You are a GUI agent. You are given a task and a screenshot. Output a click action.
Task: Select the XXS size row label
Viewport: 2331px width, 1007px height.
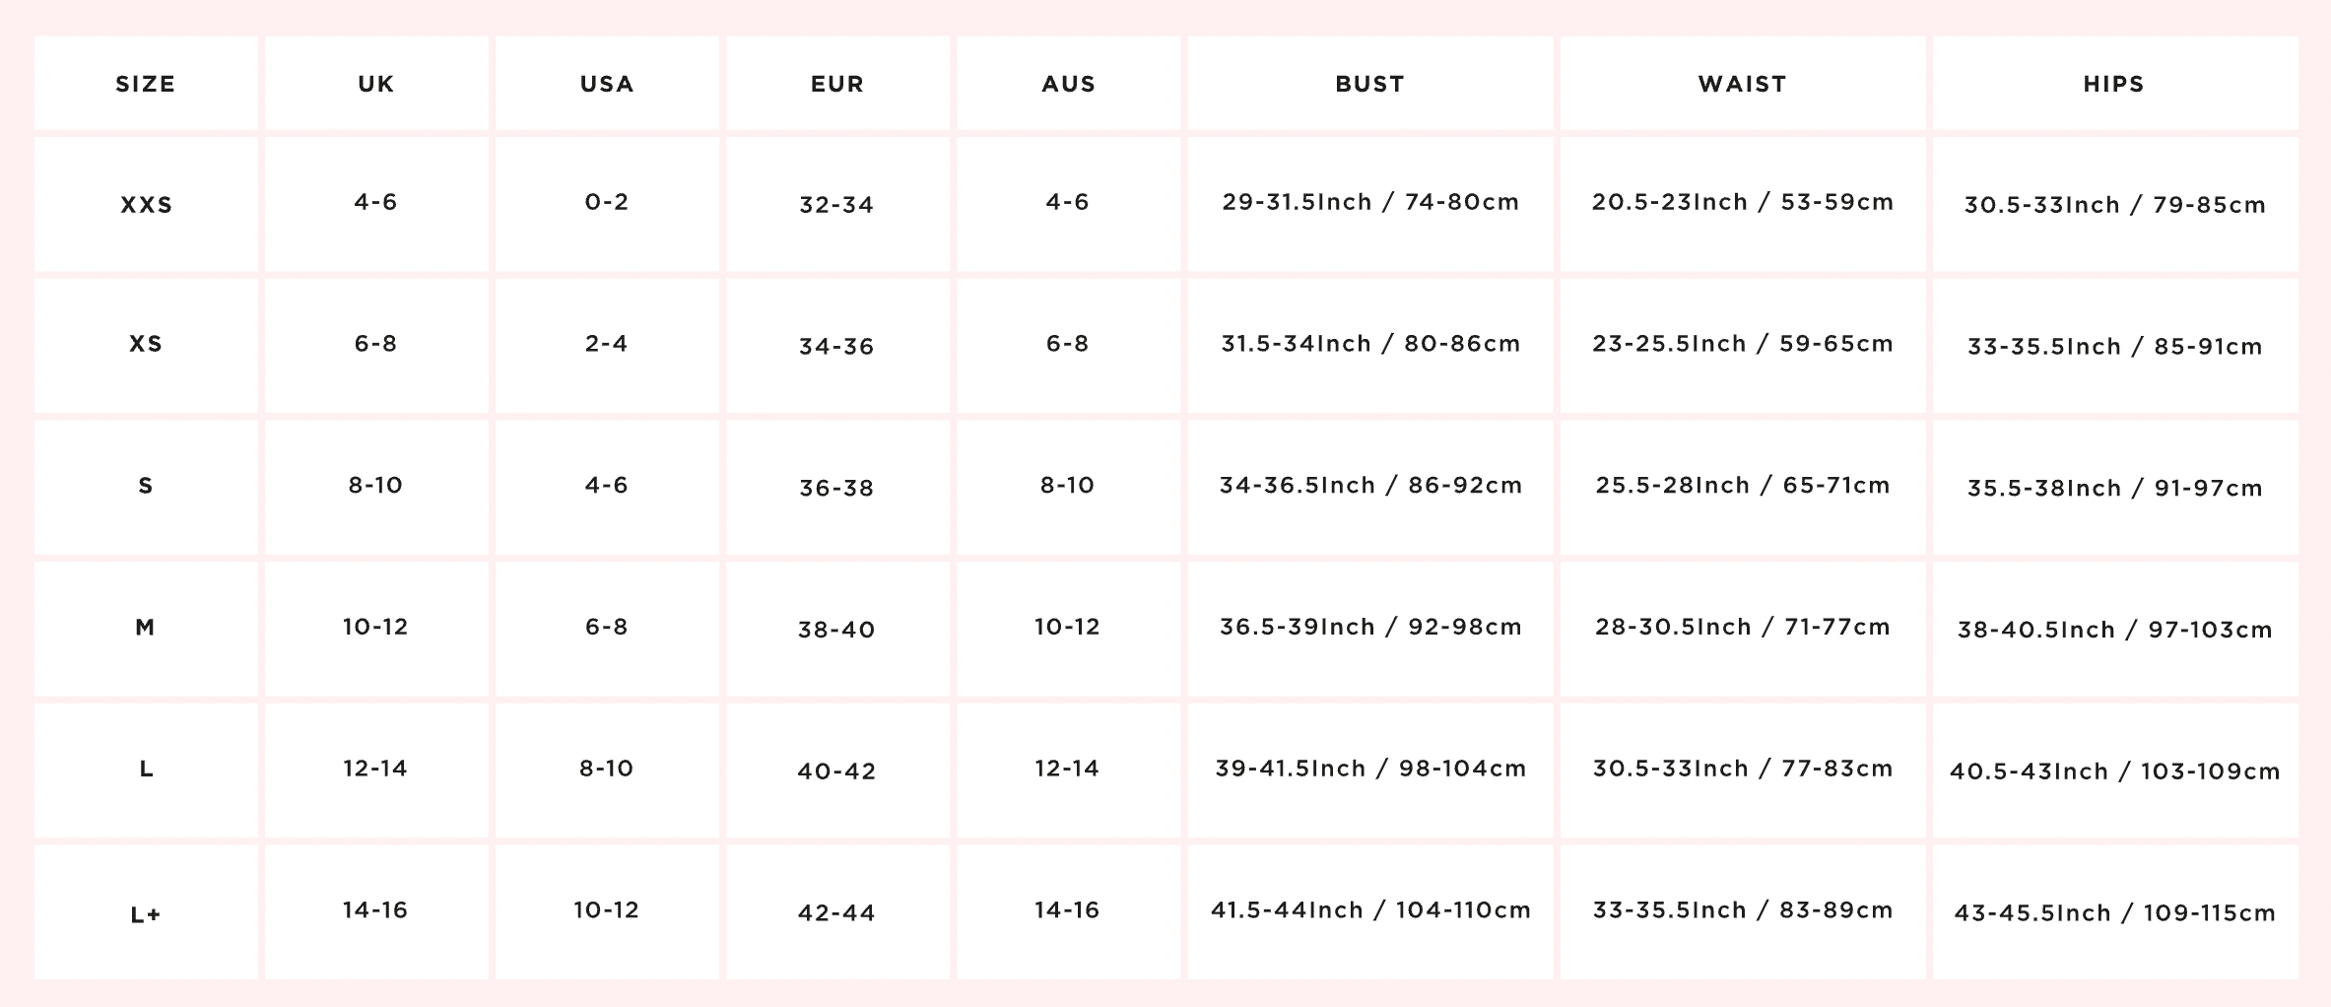click(x=146, y=205)
